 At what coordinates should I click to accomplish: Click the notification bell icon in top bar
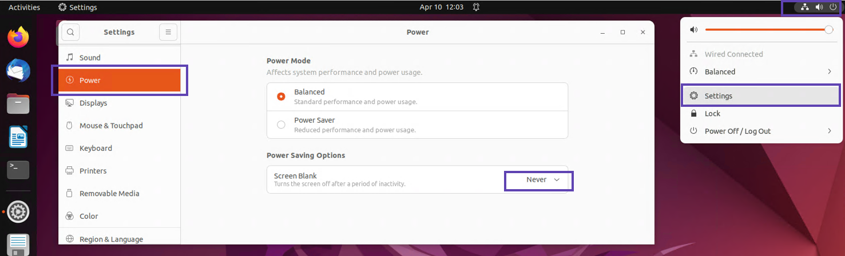(x=476, y=7)
